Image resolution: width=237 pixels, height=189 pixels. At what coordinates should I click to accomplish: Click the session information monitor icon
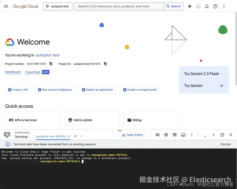pyautogui.click(x=183, y=135)
